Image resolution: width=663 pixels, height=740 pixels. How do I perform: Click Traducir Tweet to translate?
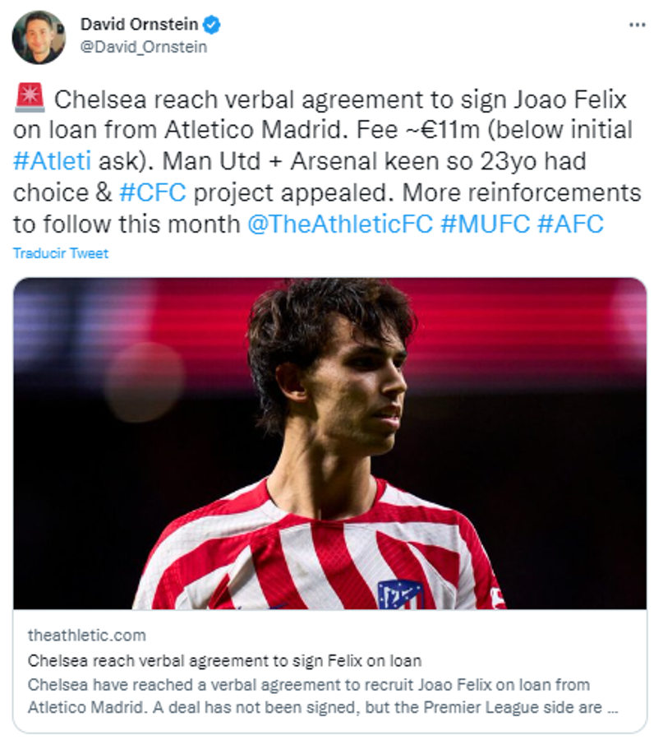tap(60, 253)
